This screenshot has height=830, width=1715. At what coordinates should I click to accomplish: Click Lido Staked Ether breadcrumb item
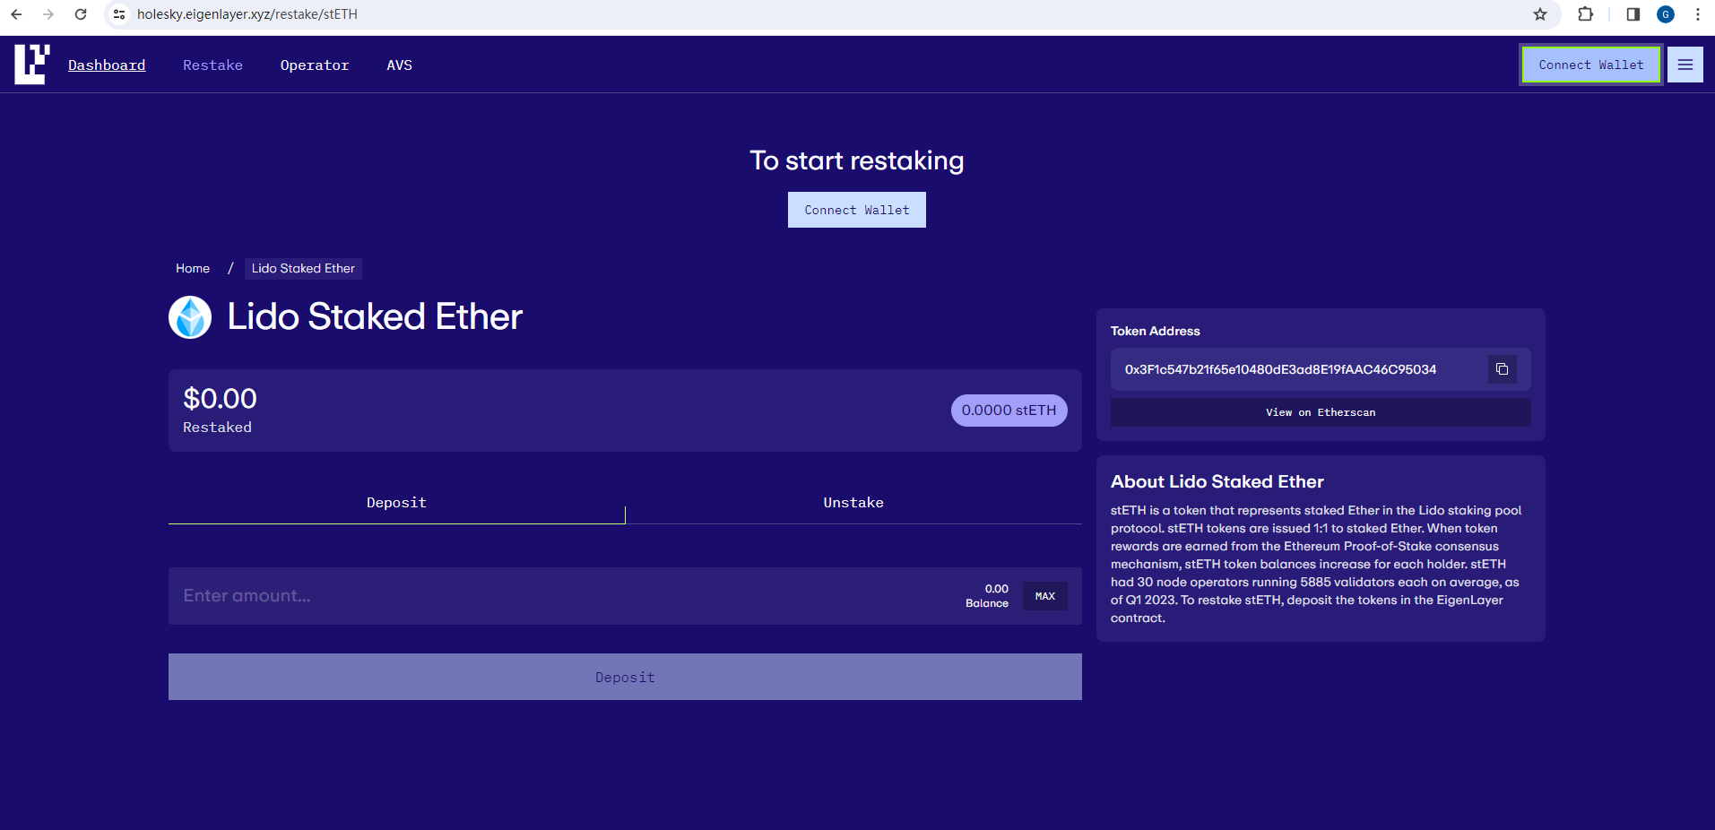point(303,268)
